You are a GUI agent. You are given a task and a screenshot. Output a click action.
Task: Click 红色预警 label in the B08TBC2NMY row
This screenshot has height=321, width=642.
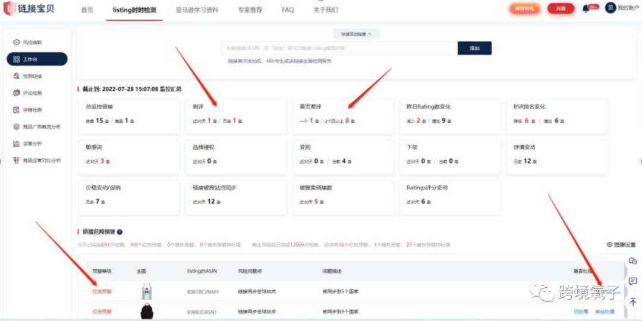tap(102, 291)
